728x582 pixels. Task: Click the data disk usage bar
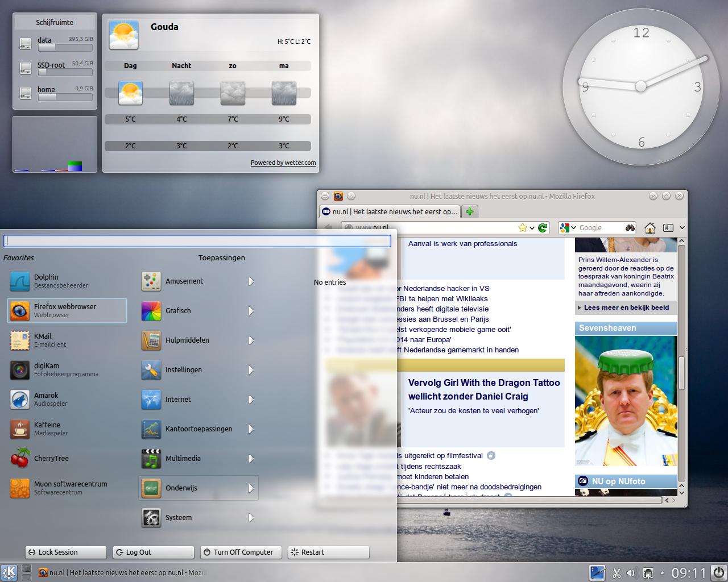65,47
